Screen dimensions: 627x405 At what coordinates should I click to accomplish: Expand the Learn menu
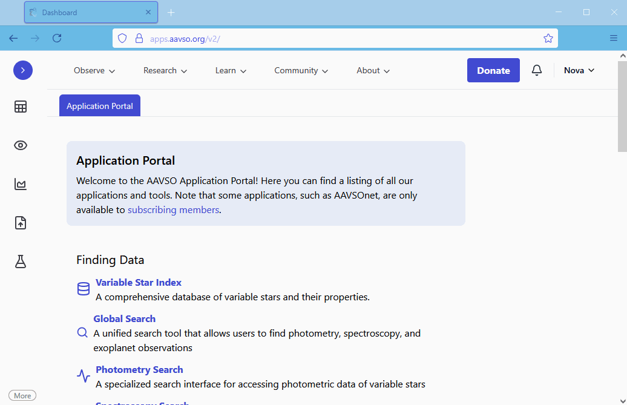point(231,71)
